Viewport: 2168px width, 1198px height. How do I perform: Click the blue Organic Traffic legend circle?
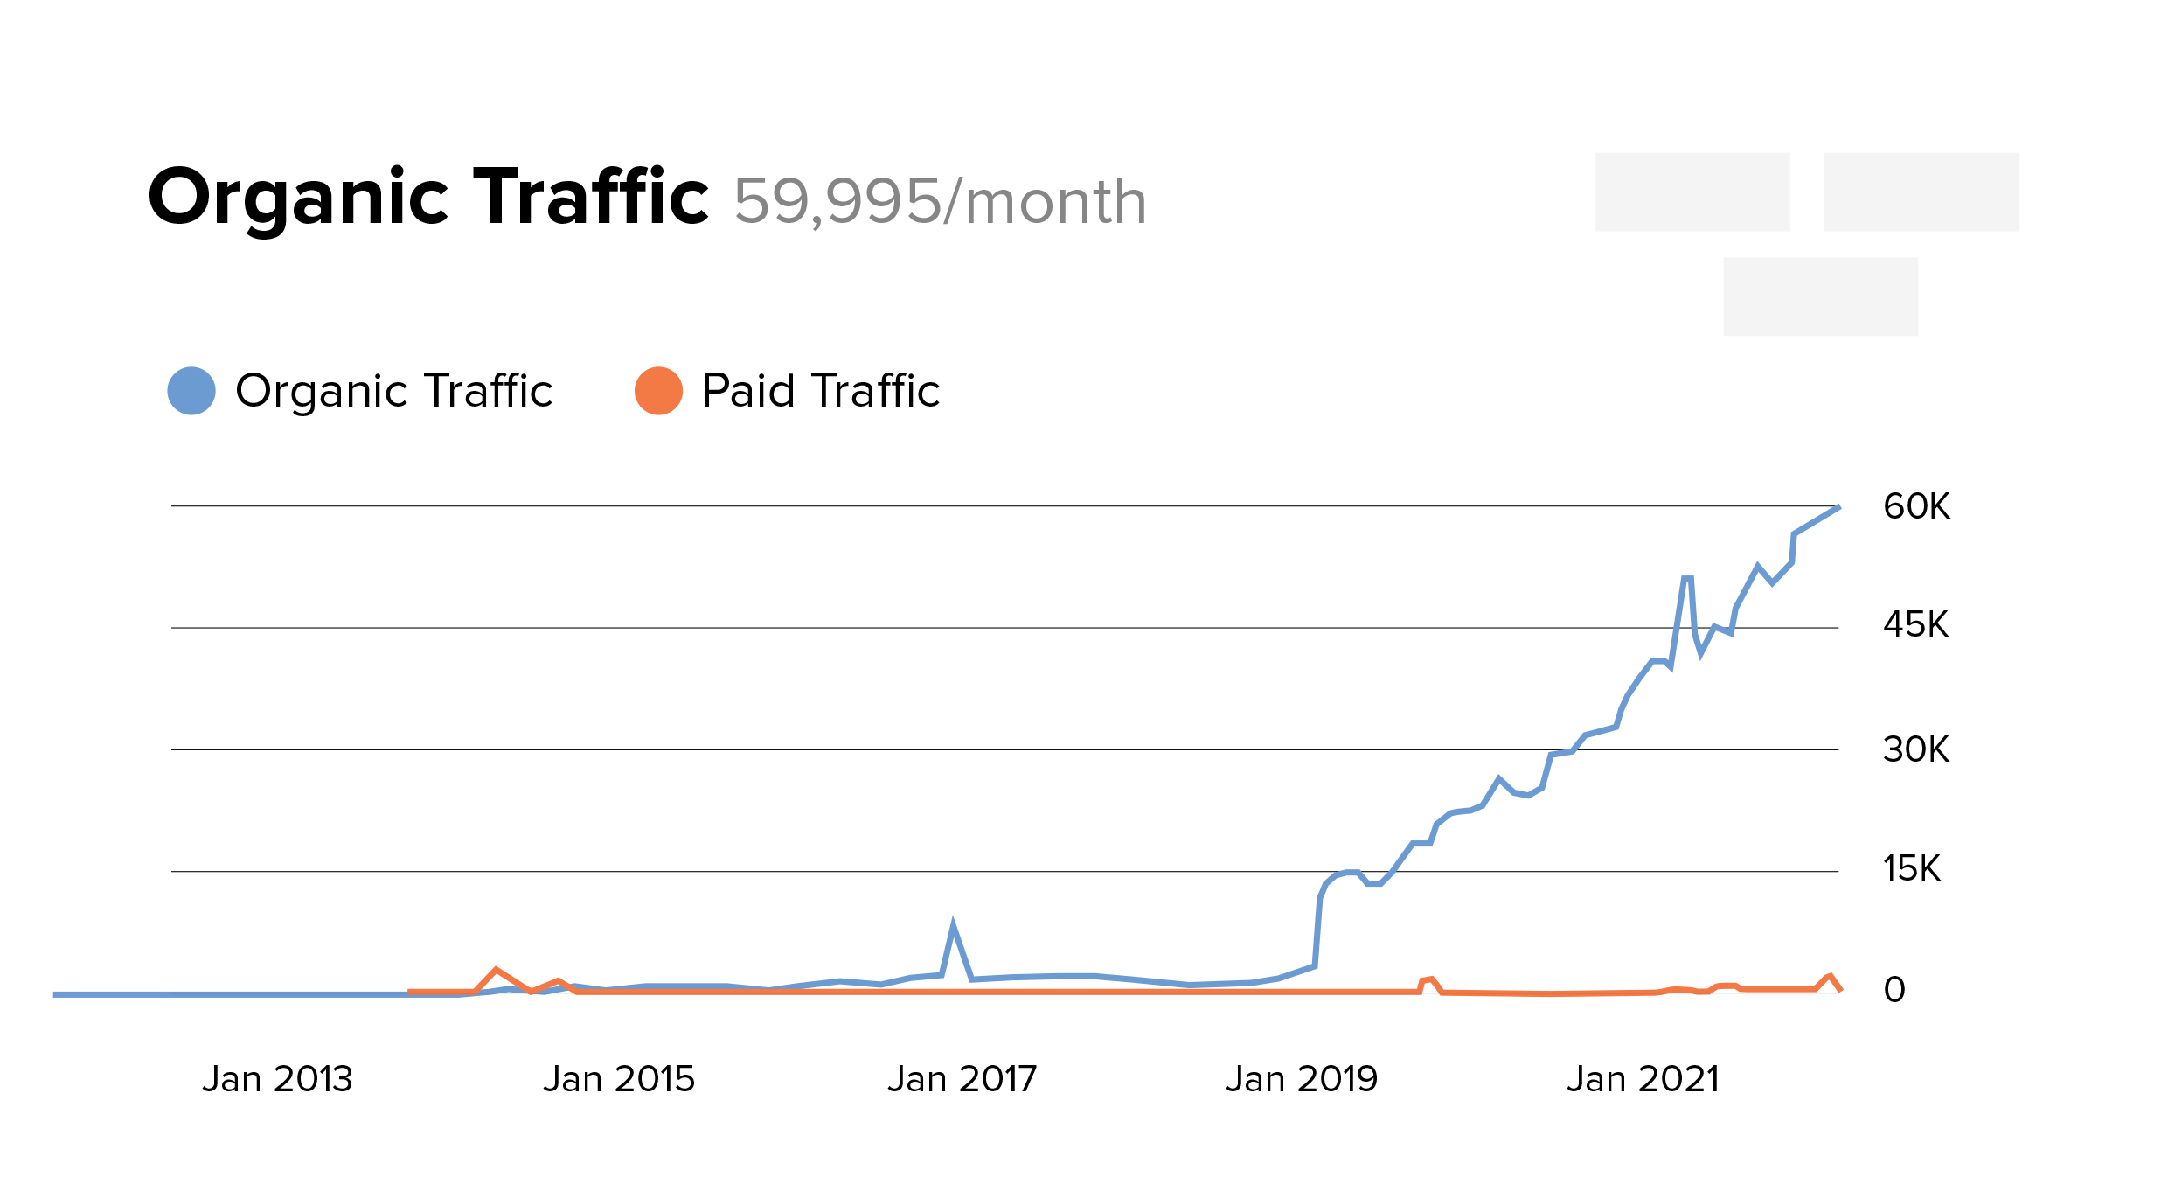tap(191, 391)
